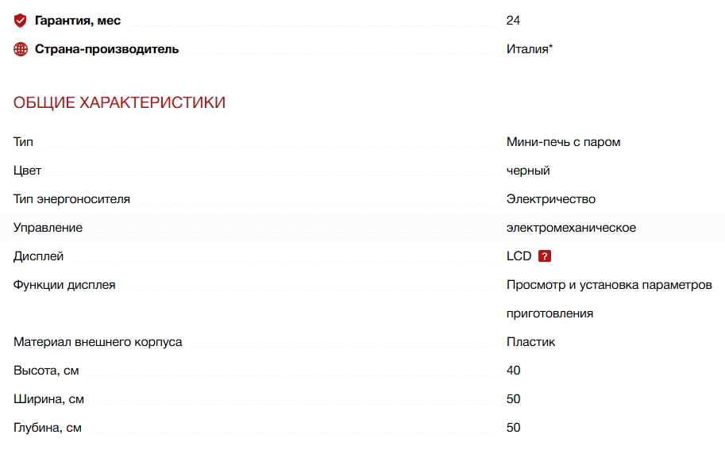The height and width of the screenshot is (469, 725).
Task: Click the "ОБЩИЕ ХАРАКТЕРИСТИКИ" section heading
Action: (119, 102)
